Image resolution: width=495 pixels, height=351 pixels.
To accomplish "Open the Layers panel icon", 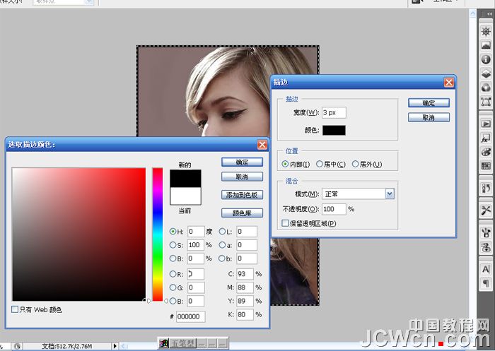I will click(486, 73).
